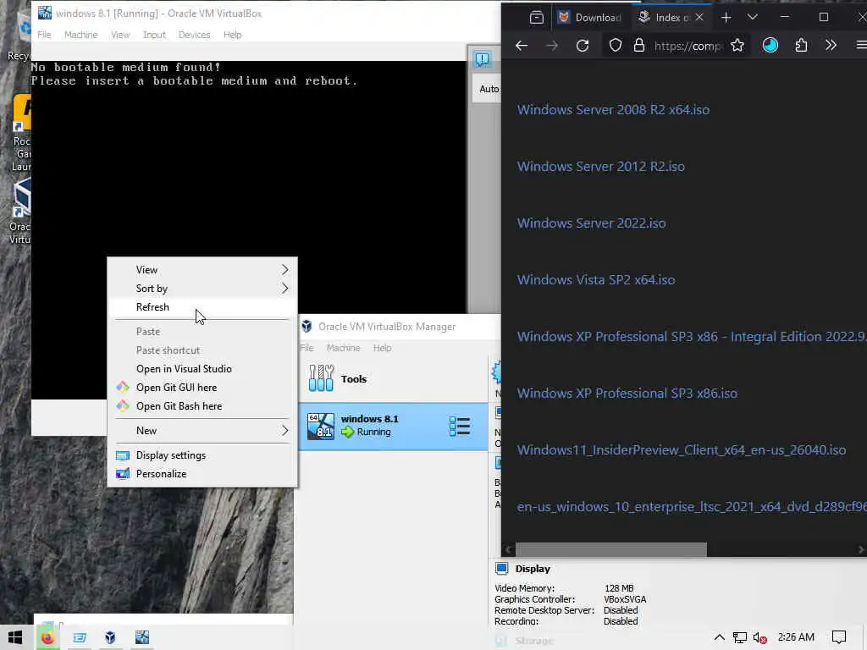Click the browser forward arrow
Image resolution: width=867 pixels, height=650 pixels.
pyautogui.click(x=552, y=46)
